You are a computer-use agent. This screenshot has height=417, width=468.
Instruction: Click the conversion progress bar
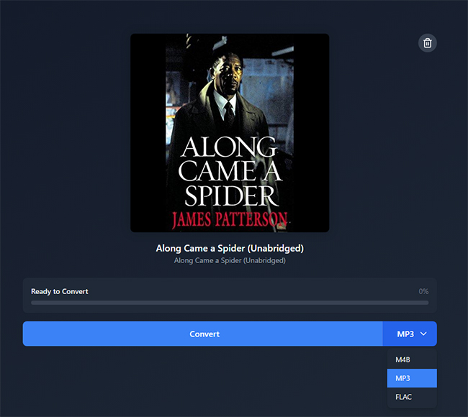point(229,303)
